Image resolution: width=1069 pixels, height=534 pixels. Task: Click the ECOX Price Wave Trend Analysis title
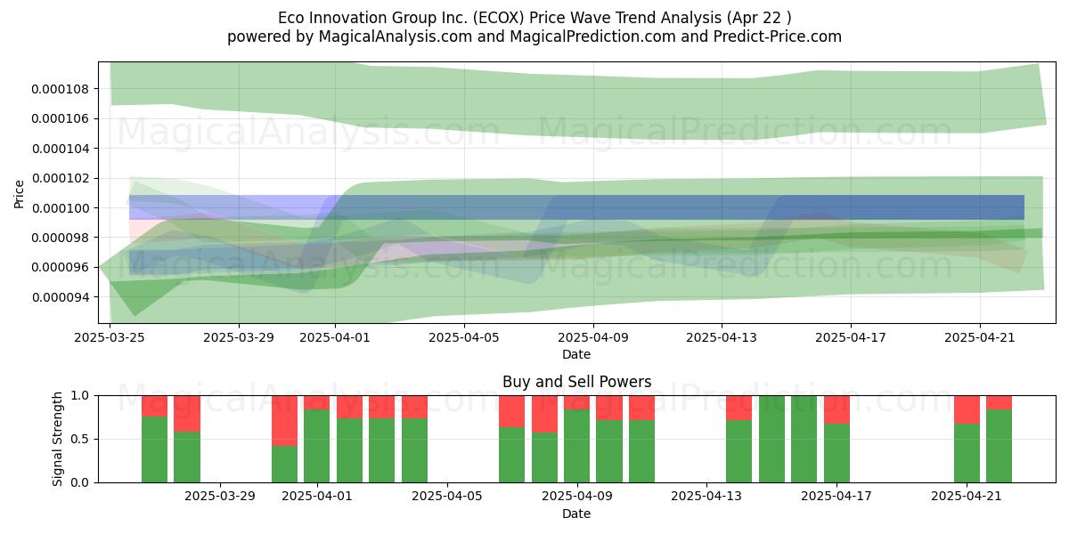pos(534,18)
